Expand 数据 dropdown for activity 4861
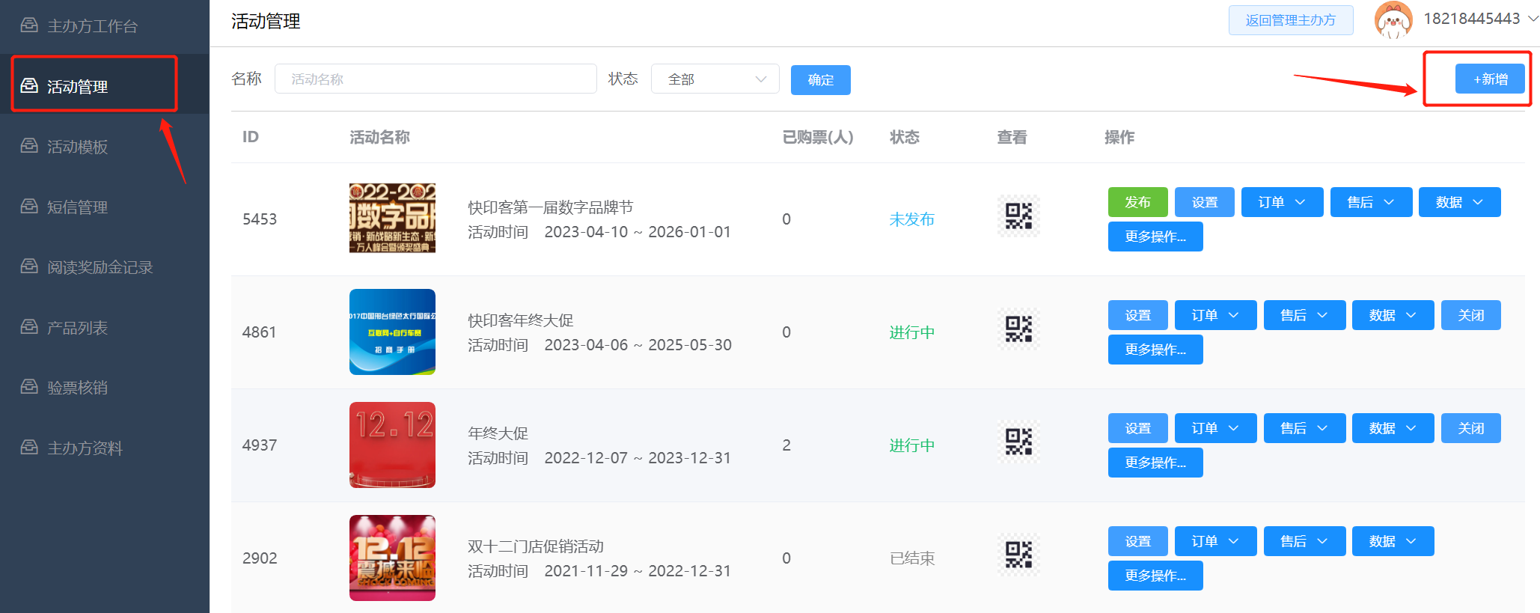1540x613 pixels. tap(1392, 315)
